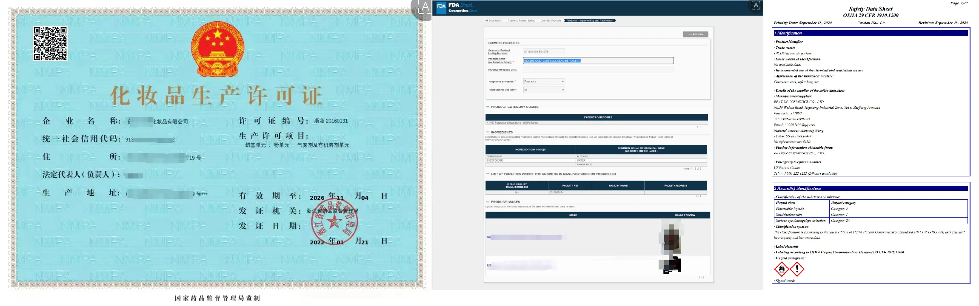Click the QR code on the license
The image size is (979, 306).
(x=50, y=44)
